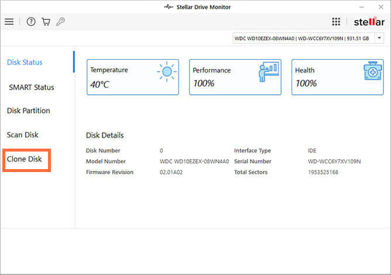
Task: Expand the drive selection dropdown arrow
Action: coord(379,38)
